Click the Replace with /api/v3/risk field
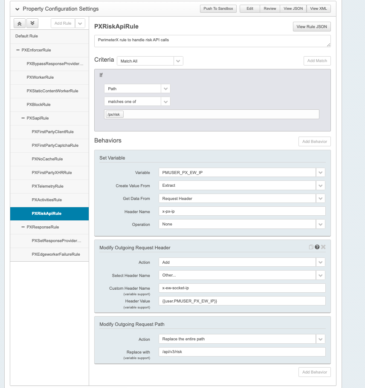This screenshot has width=365, height=388. tap(242, 352)
